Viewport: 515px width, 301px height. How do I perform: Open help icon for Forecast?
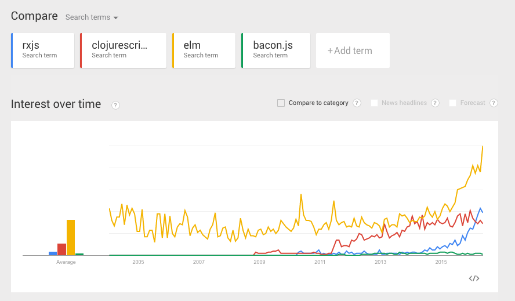(494, 103)
